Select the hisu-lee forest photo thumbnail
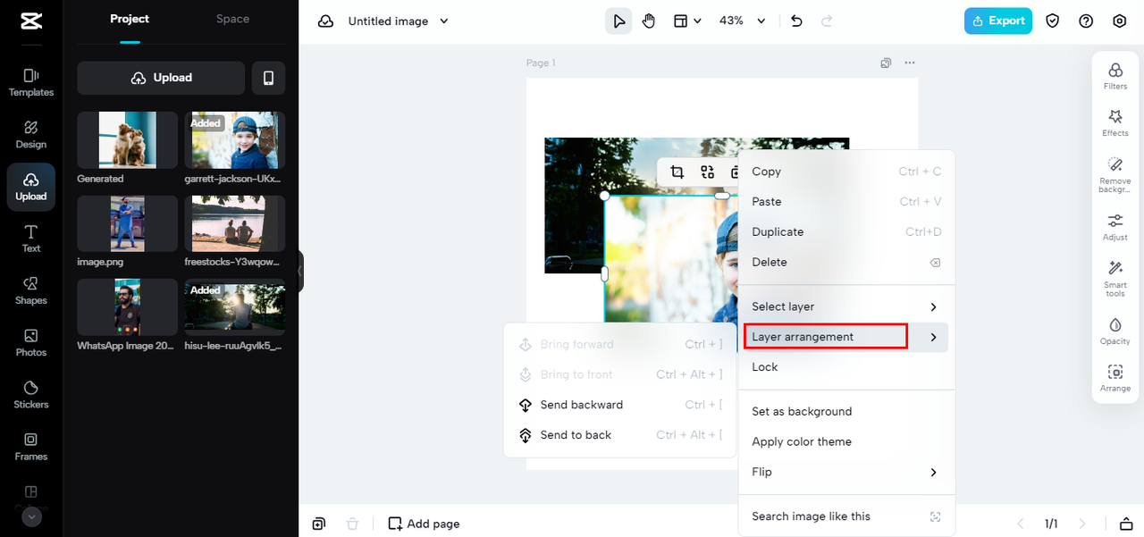The image size is (1144, 537). click(235, 306)
